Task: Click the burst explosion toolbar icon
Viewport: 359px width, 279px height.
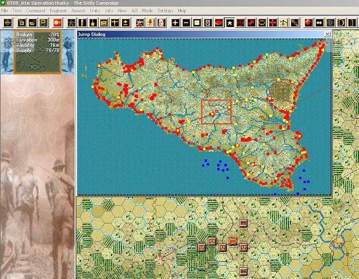Action: point(139,22)
